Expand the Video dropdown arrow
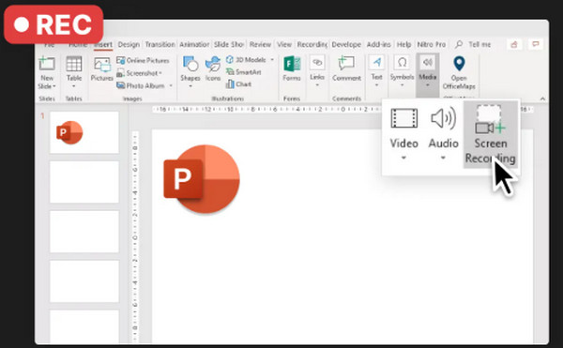Screen dimensions: 563x348 (x=403, y=158)
